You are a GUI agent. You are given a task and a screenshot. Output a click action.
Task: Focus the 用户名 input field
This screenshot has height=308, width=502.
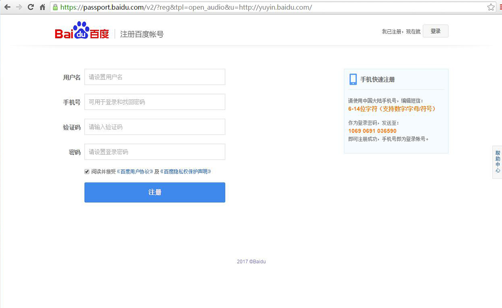(x=155, y=77)
